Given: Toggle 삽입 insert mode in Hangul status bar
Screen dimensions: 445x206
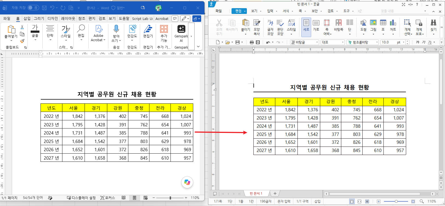Looking at the screenshot, I should pyautogui.click(x=317, y=201).
